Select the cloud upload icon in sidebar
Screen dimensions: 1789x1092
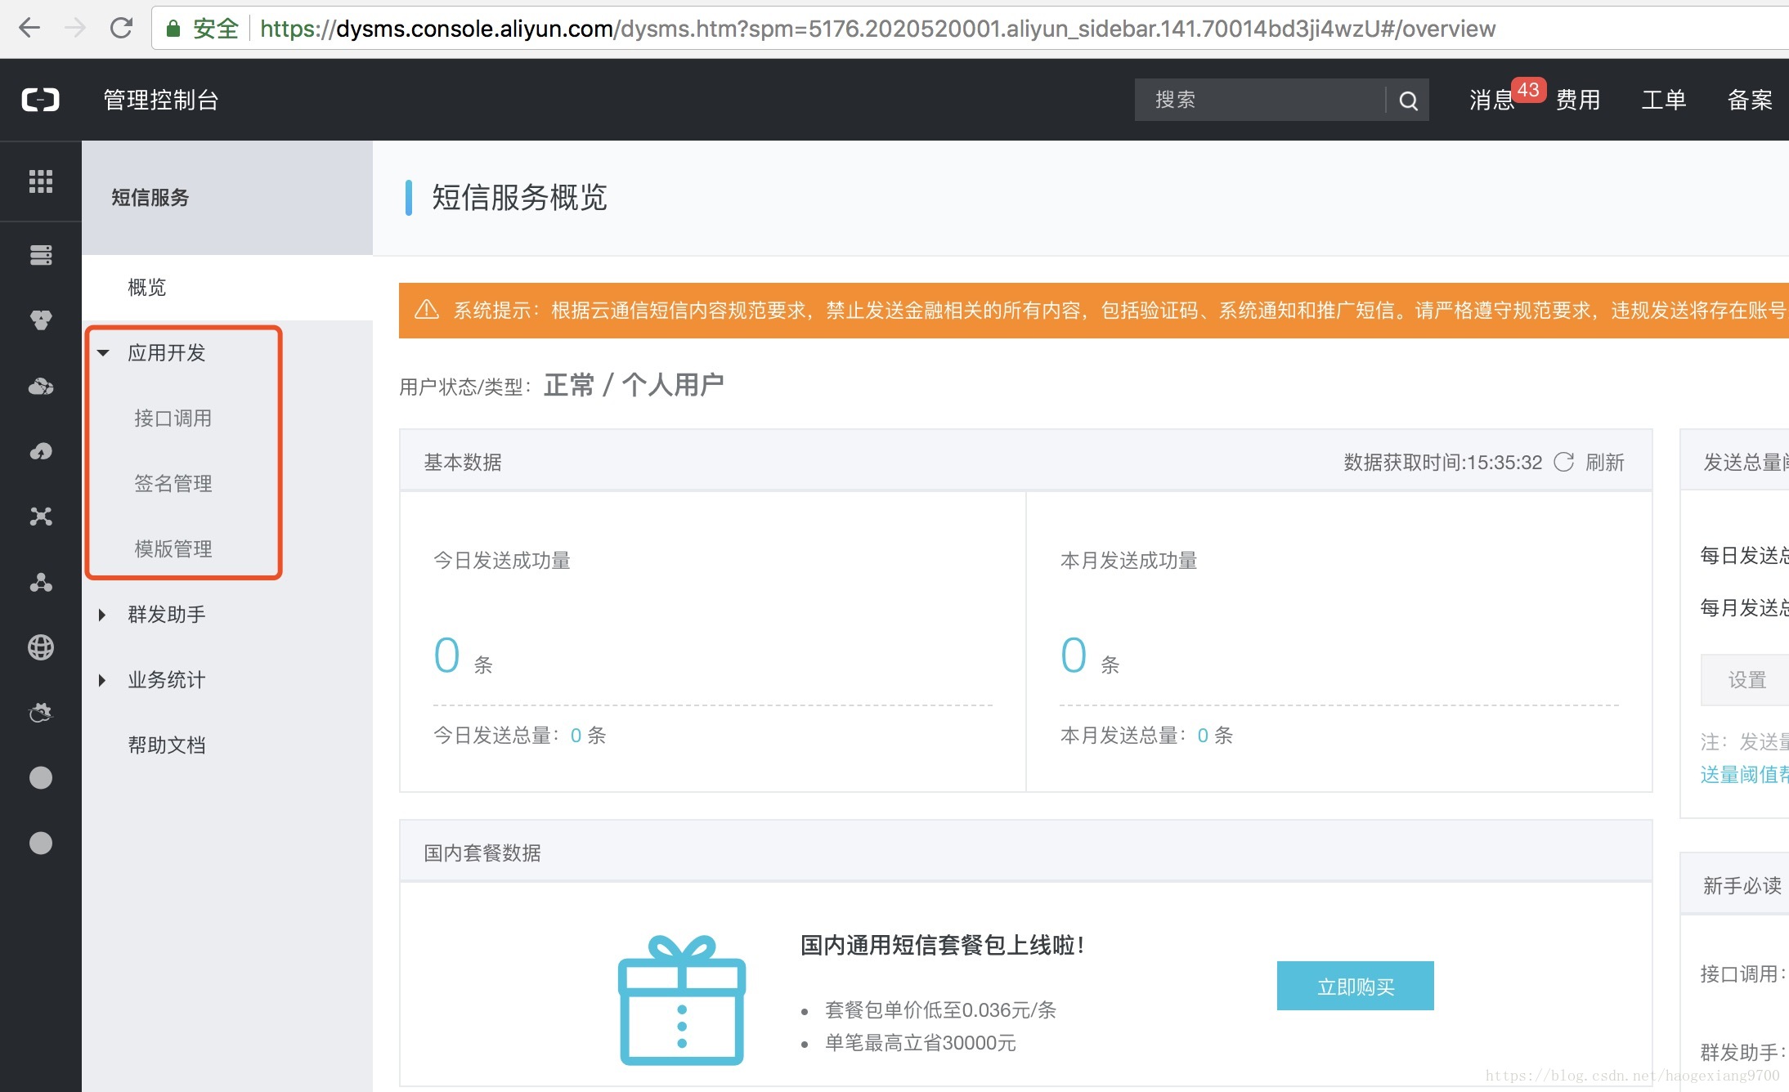(x=41, y=451)
